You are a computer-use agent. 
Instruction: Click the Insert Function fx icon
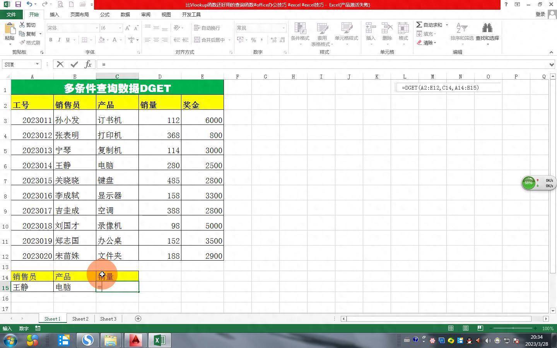[88, 64]
